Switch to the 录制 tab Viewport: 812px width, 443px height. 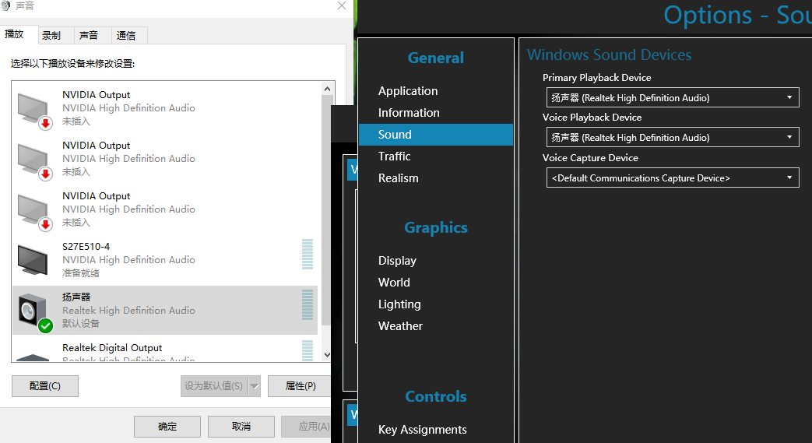(51, 35)
